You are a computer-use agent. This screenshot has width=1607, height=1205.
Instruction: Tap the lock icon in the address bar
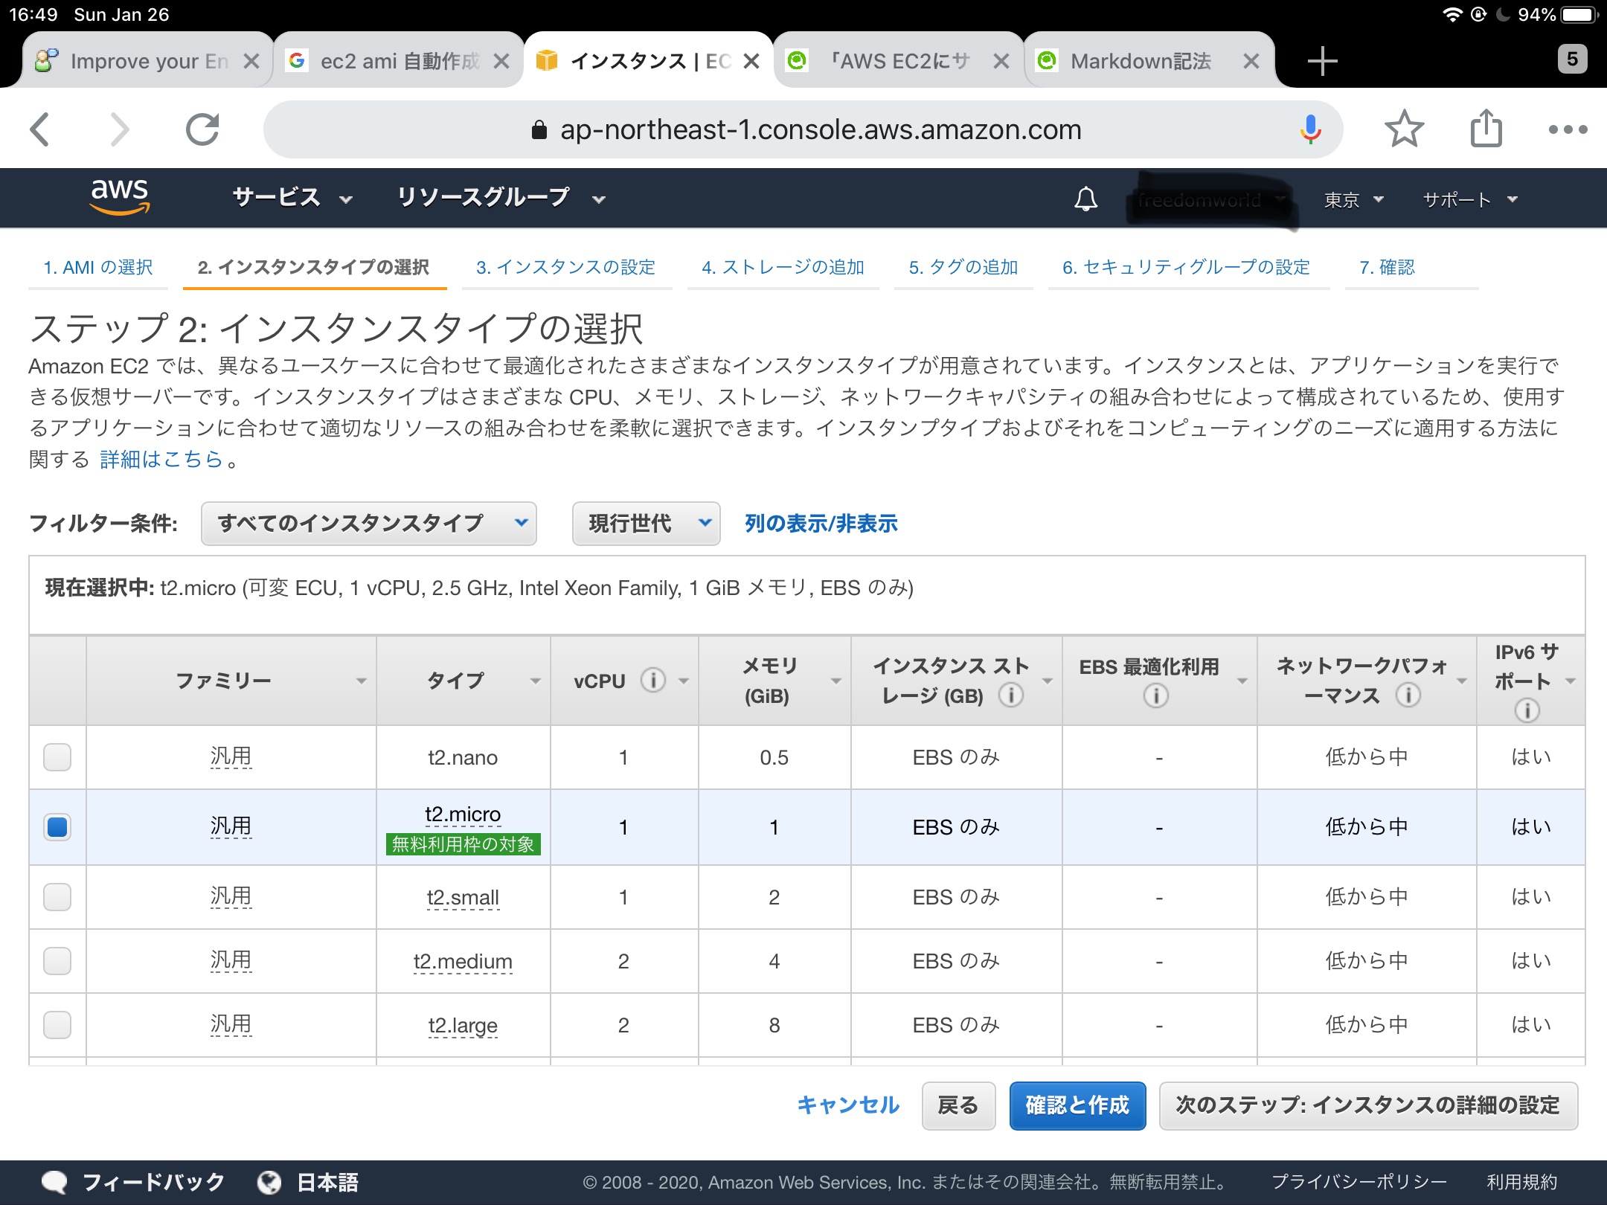click(539, 130)
